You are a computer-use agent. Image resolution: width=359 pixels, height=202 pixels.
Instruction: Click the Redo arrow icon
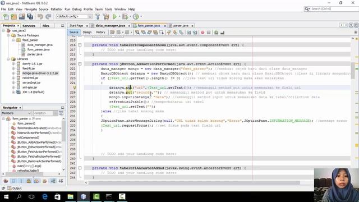(48, 16)
